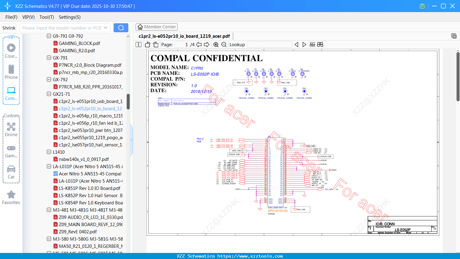Click the panel collapse handle beside the tree
Image resolution: width=460 pixels, height=259 pixels.
pos(131,139)
